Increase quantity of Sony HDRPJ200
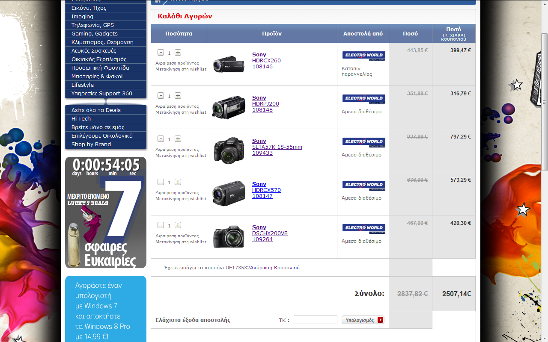The height and width of the screenshot is (342, 548). (x=178, y=96)
